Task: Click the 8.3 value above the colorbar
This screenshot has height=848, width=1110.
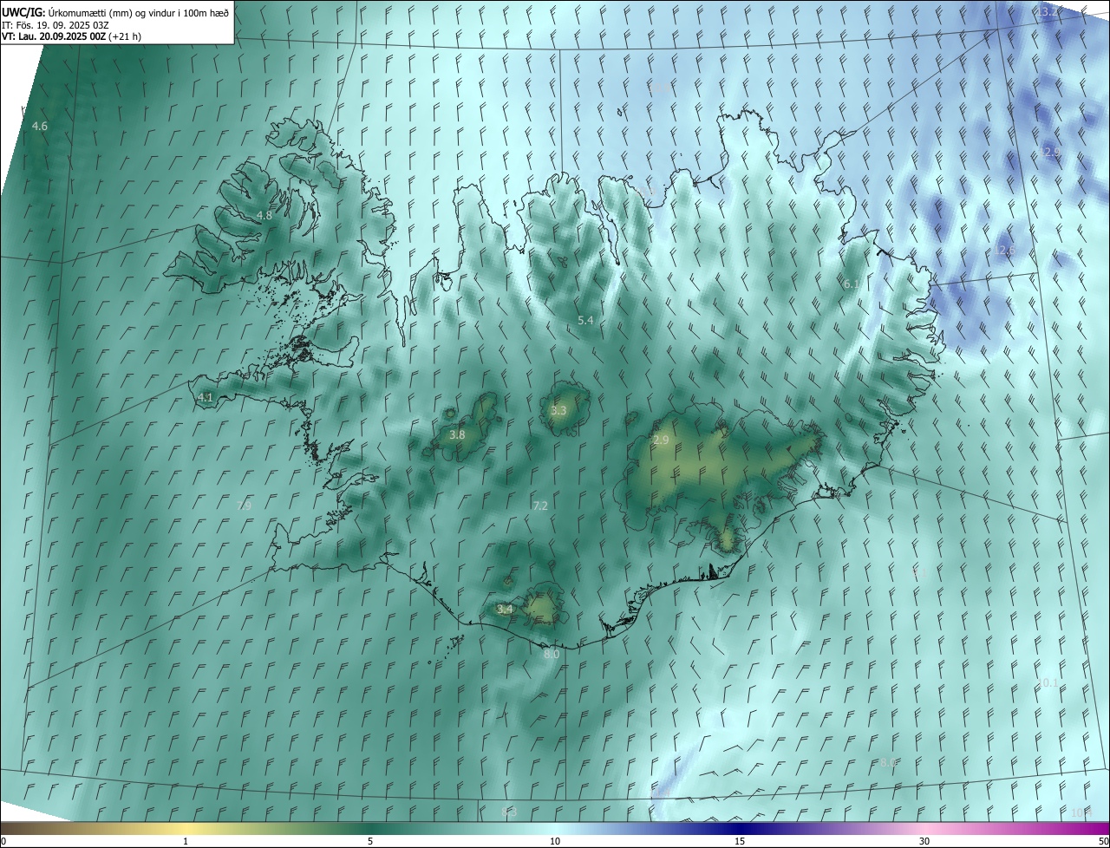Action: coord(510,812)
